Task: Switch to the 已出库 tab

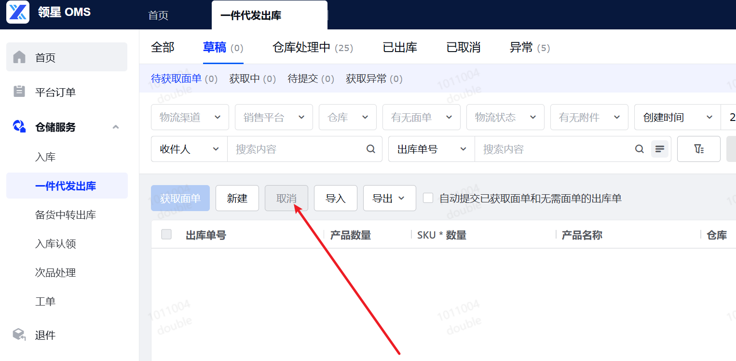Action: pyautogui.click(x=400, y=47)
